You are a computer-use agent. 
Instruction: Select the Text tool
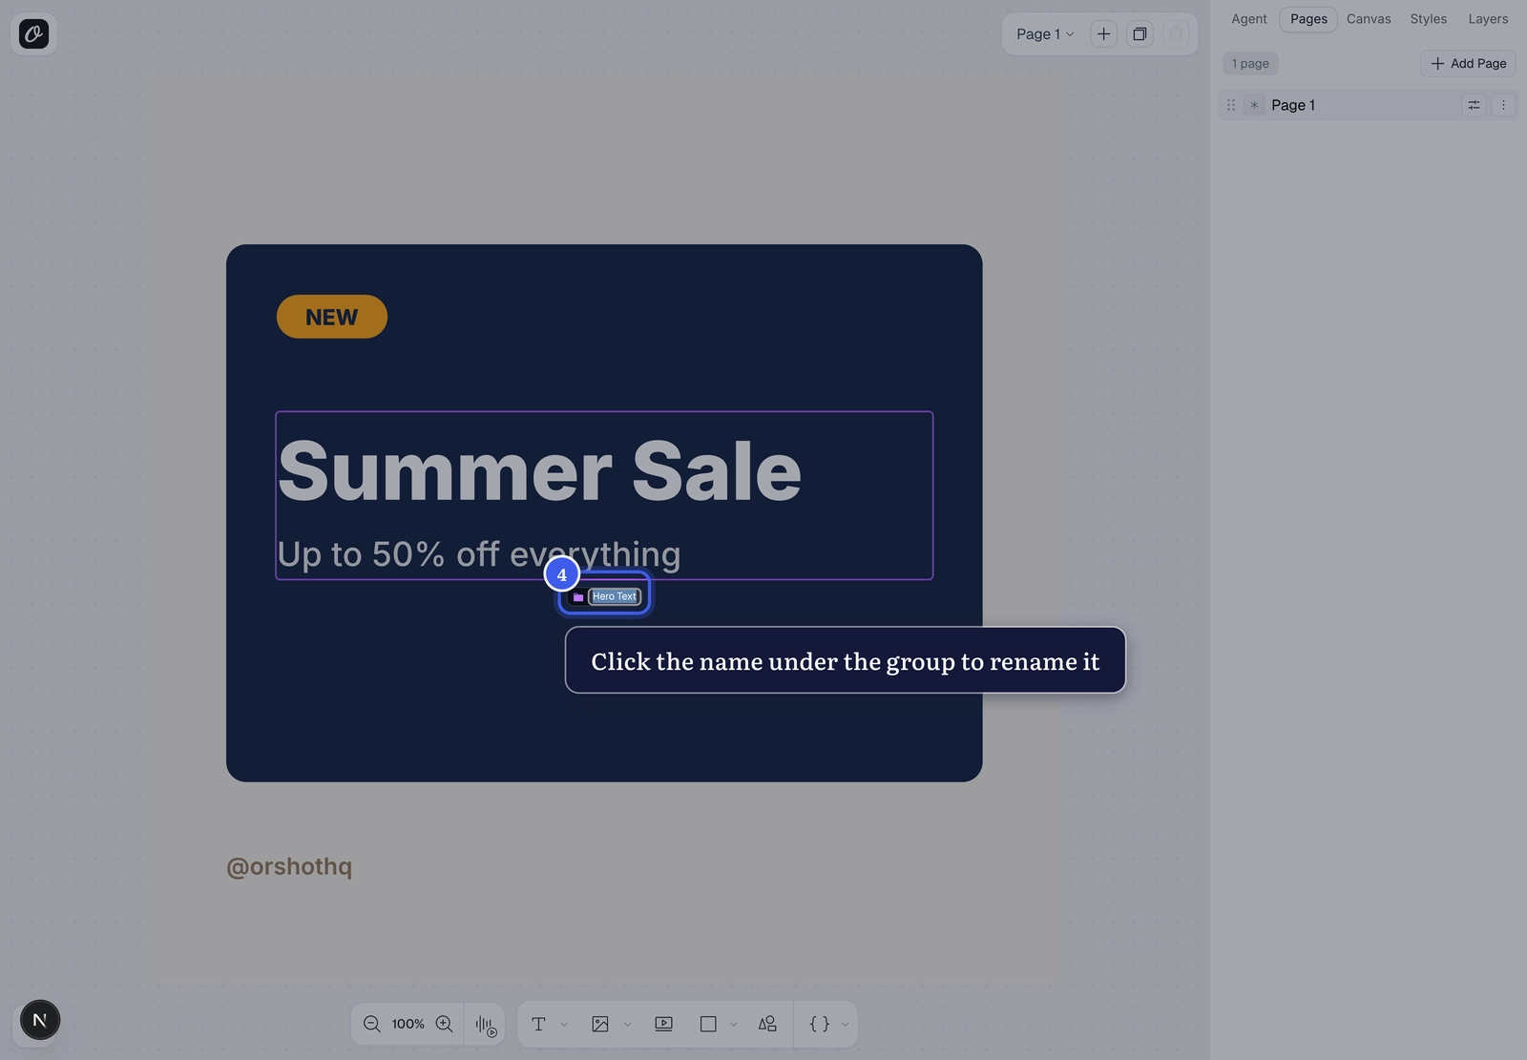click(538, 1024)
